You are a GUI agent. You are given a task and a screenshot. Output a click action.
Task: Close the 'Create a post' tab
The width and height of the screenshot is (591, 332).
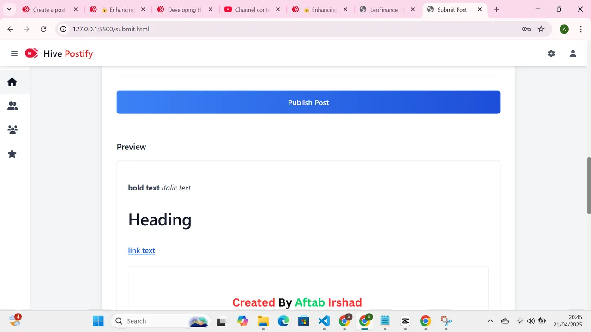click(76, 9)
